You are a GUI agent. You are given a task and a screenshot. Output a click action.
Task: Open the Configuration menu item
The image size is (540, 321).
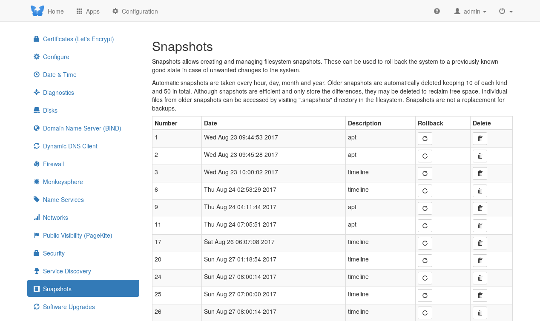point(135,11)
